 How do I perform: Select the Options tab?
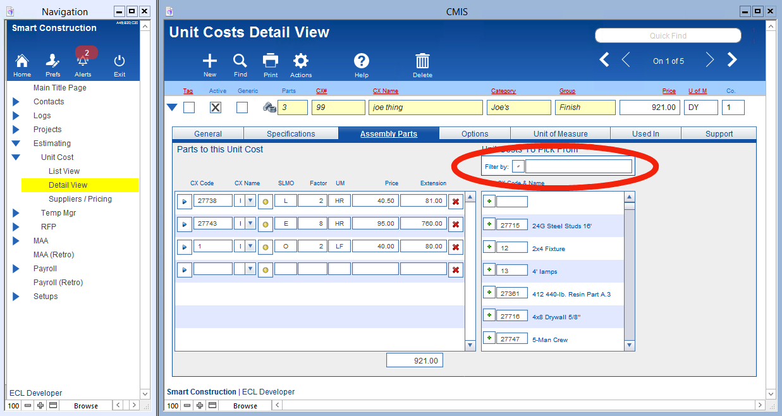pyautogui.click(x=475, y=133)
